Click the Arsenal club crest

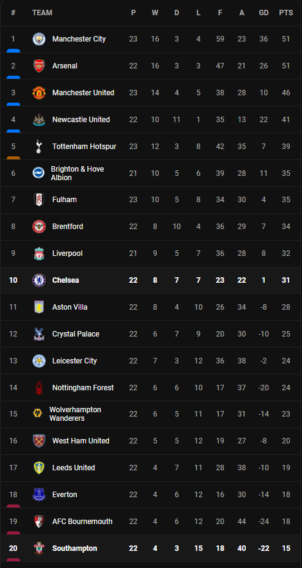[38, 66]
